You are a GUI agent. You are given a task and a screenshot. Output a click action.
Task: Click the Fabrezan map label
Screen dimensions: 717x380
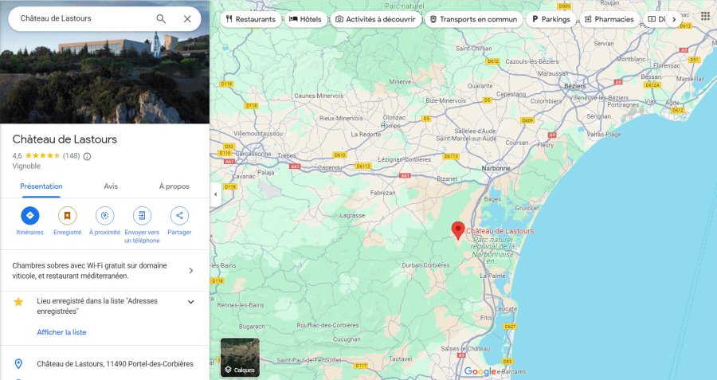(x=382, y=193)
